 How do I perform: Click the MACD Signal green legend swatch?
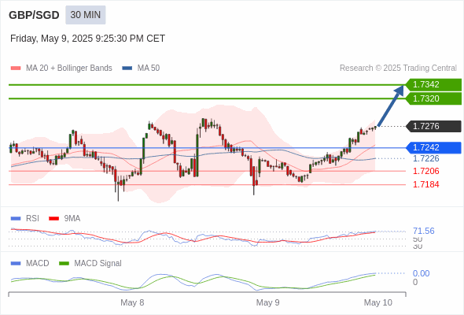[64, 264]
